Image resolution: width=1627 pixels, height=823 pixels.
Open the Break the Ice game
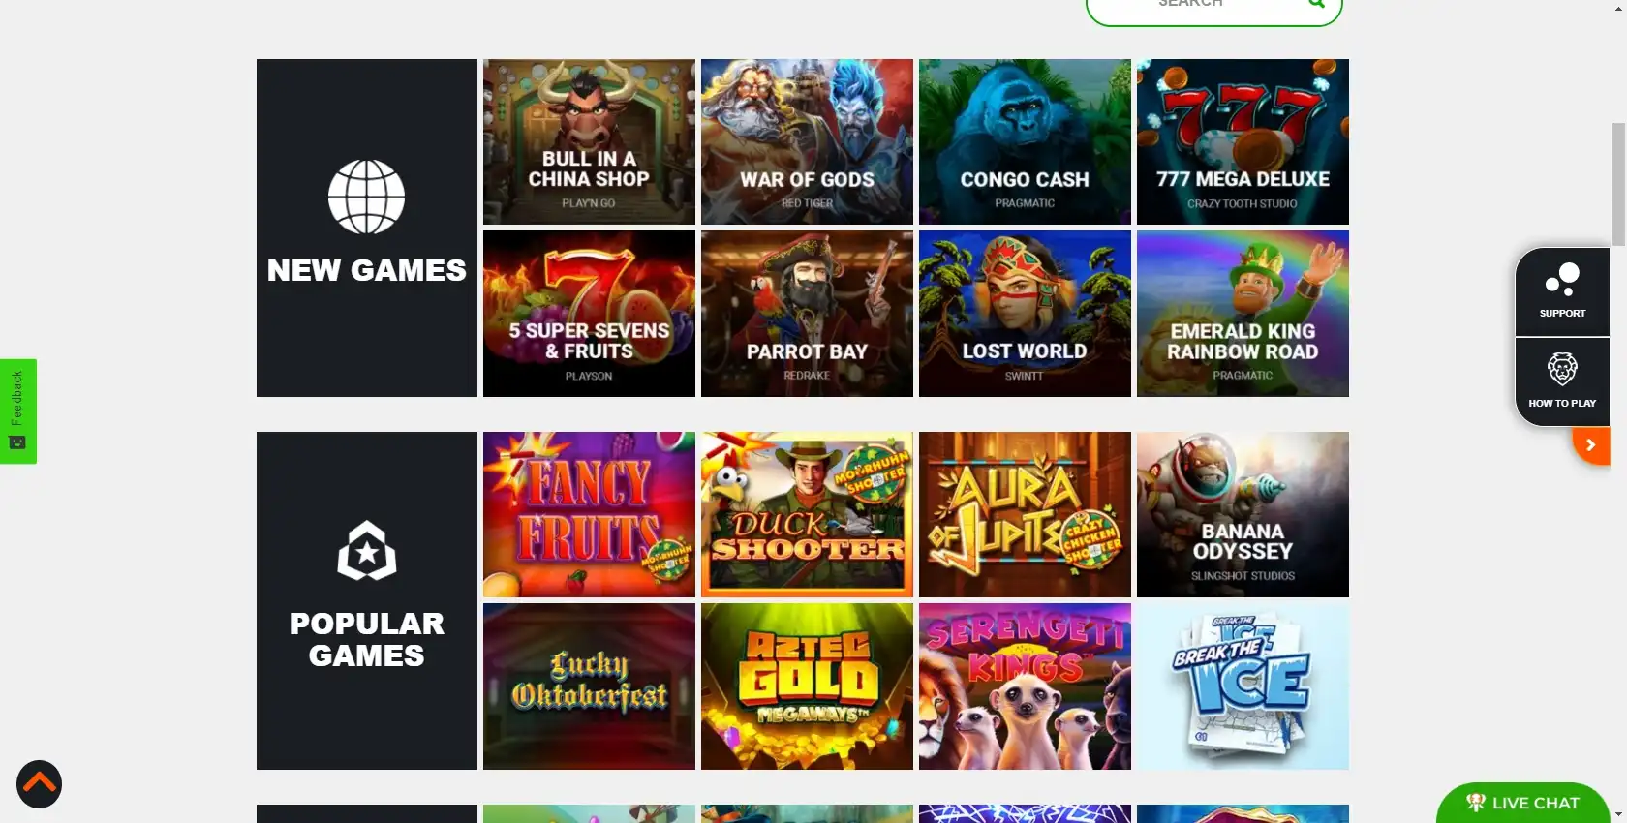[1243, 686]
